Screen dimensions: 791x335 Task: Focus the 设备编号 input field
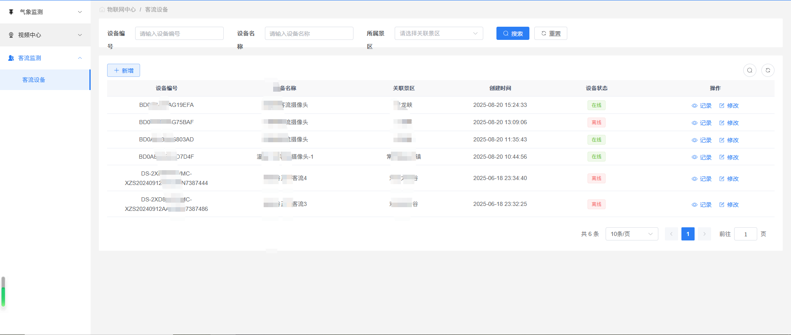[179, 33]
